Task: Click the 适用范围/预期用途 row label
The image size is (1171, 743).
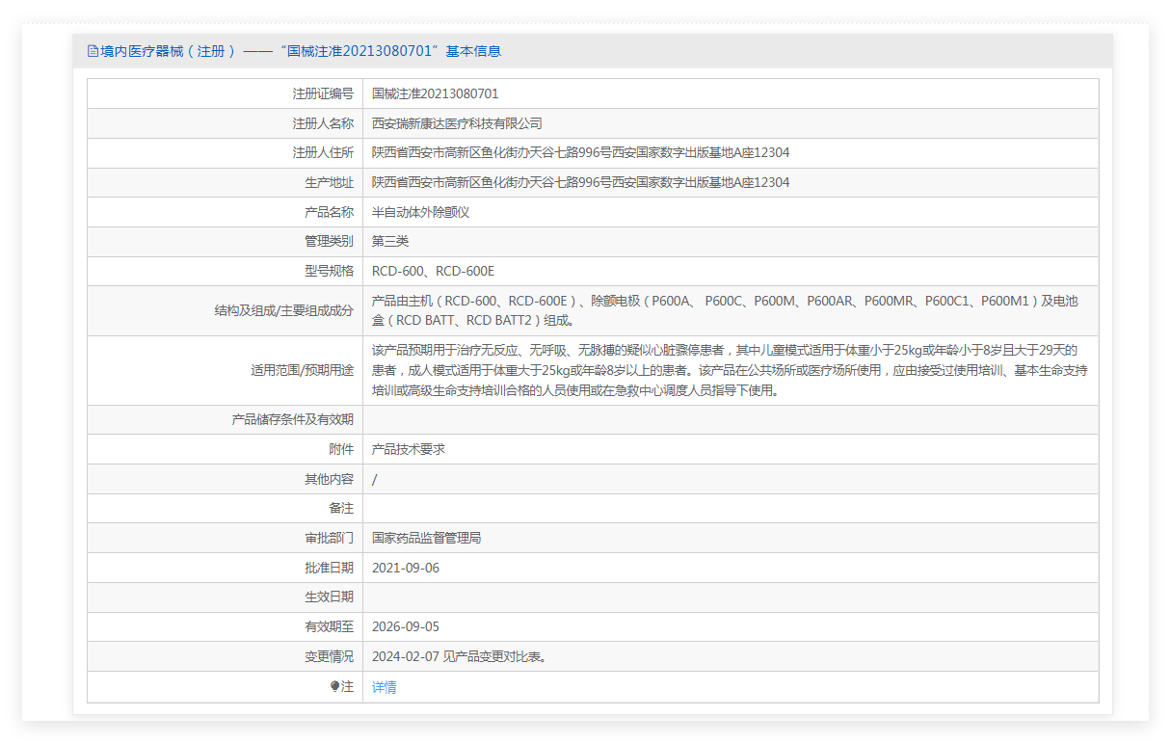Action: click(x=302, y=370)
